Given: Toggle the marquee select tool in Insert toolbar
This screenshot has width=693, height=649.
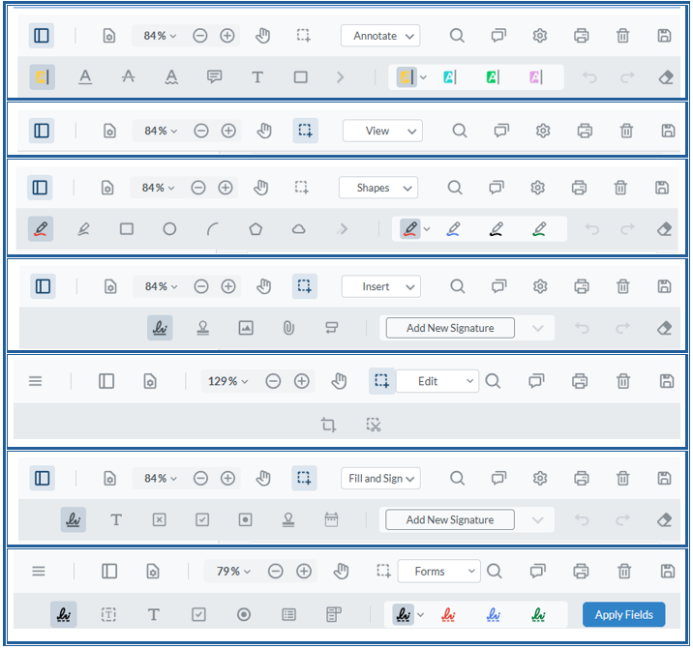Looking at the screenshot, I should pyautogui.click(x=305, y=286).
